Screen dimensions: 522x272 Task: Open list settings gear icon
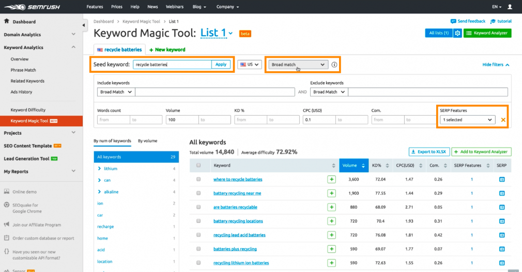457,33
